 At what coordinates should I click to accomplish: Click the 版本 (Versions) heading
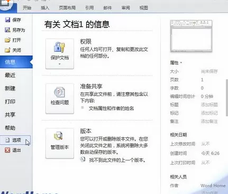pyautogui.click(x=86, y=131)
